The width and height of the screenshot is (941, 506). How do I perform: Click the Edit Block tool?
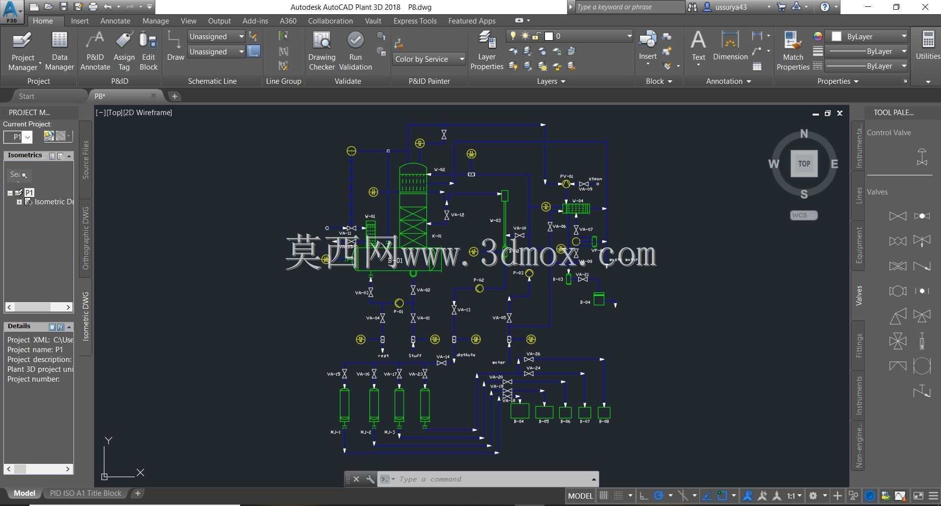click(x=148, y=51)
